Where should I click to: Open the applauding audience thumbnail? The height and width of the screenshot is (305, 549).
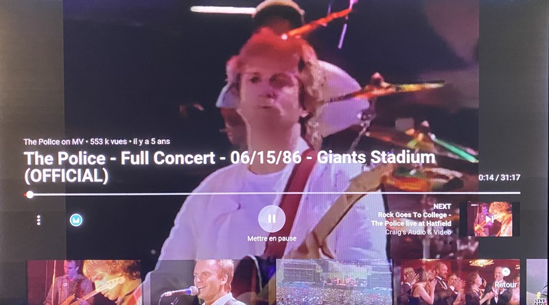(x=459, y=282)
